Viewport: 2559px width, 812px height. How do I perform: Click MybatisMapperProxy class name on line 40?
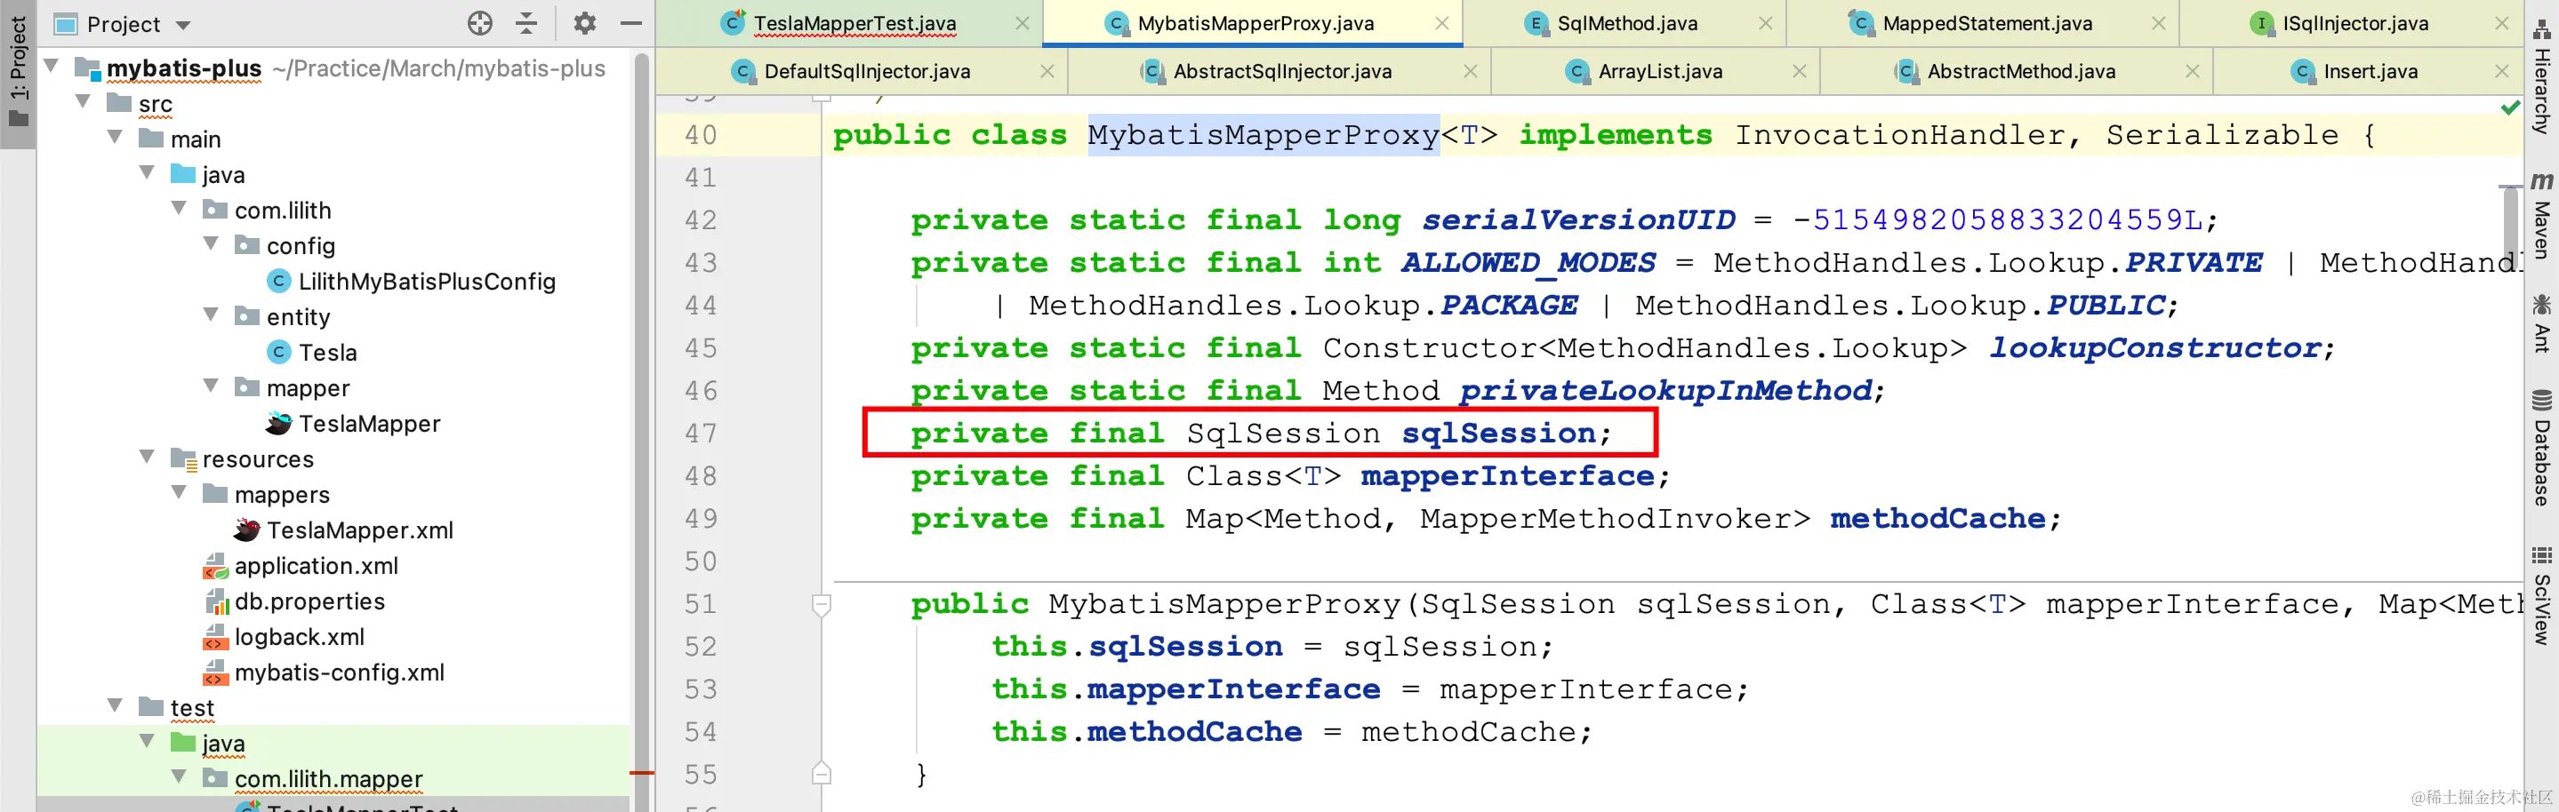point(1263,135)
